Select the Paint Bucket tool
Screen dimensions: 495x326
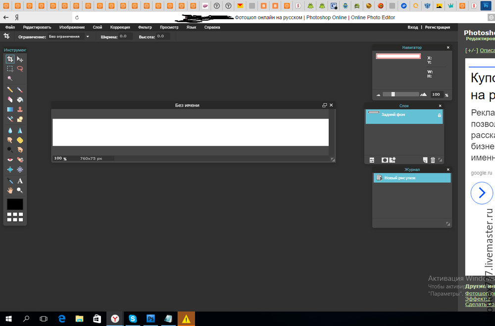click(20, 100)
